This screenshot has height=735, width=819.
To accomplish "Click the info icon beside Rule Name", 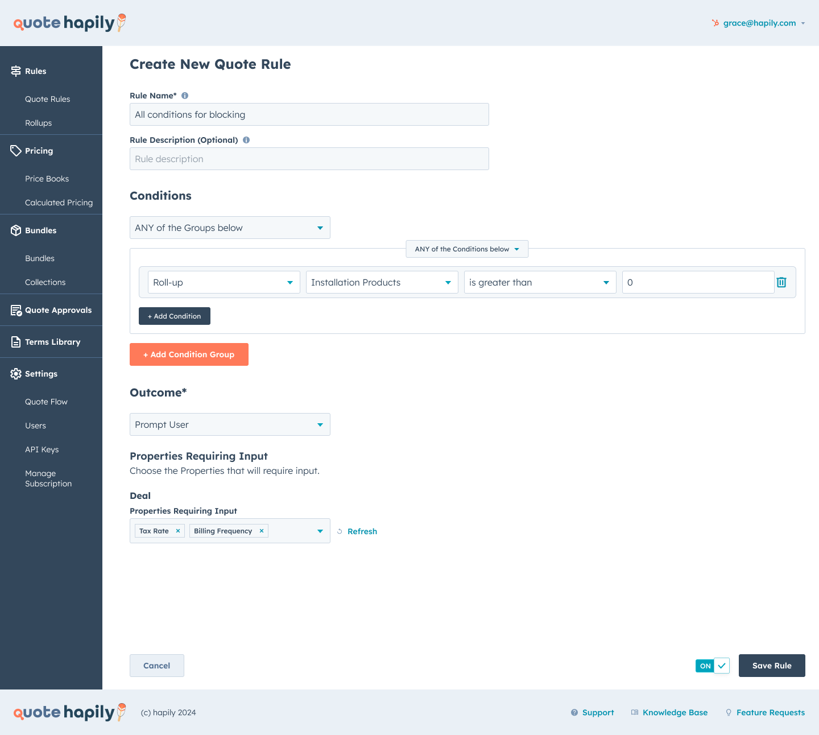I will click(184, 96).
